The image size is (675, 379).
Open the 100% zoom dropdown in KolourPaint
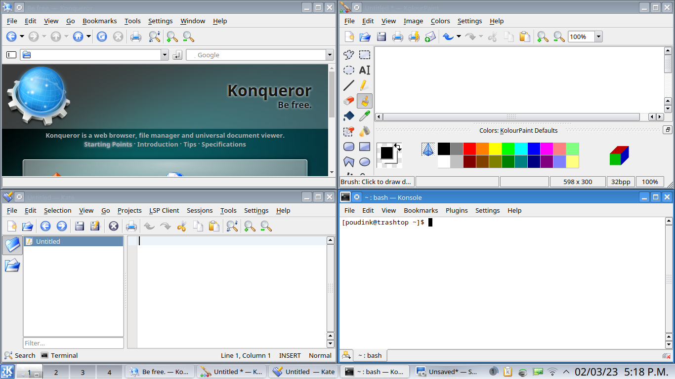[598, 37]
